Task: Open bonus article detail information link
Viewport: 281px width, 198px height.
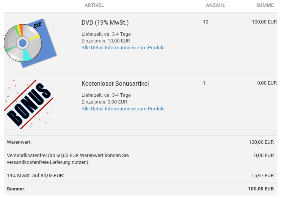Action: pyautogui.click(x=123, y=109)
